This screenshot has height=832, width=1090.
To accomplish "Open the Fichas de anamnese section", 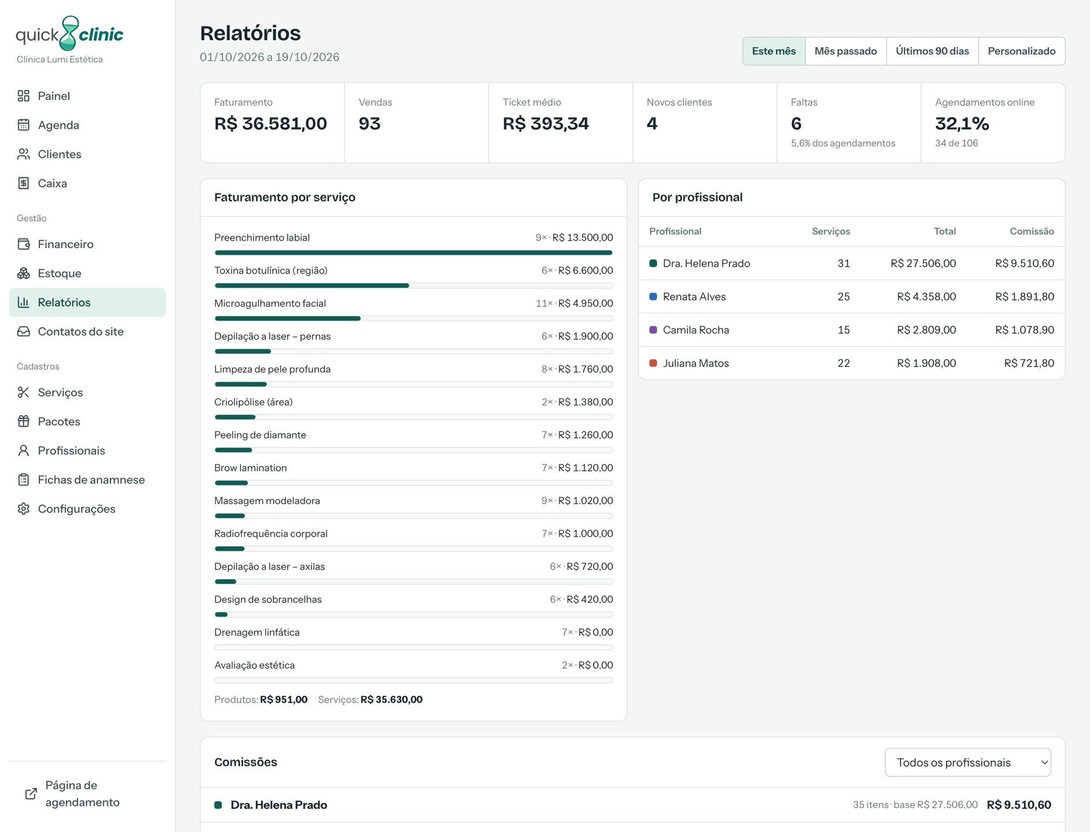I will 87,479.
